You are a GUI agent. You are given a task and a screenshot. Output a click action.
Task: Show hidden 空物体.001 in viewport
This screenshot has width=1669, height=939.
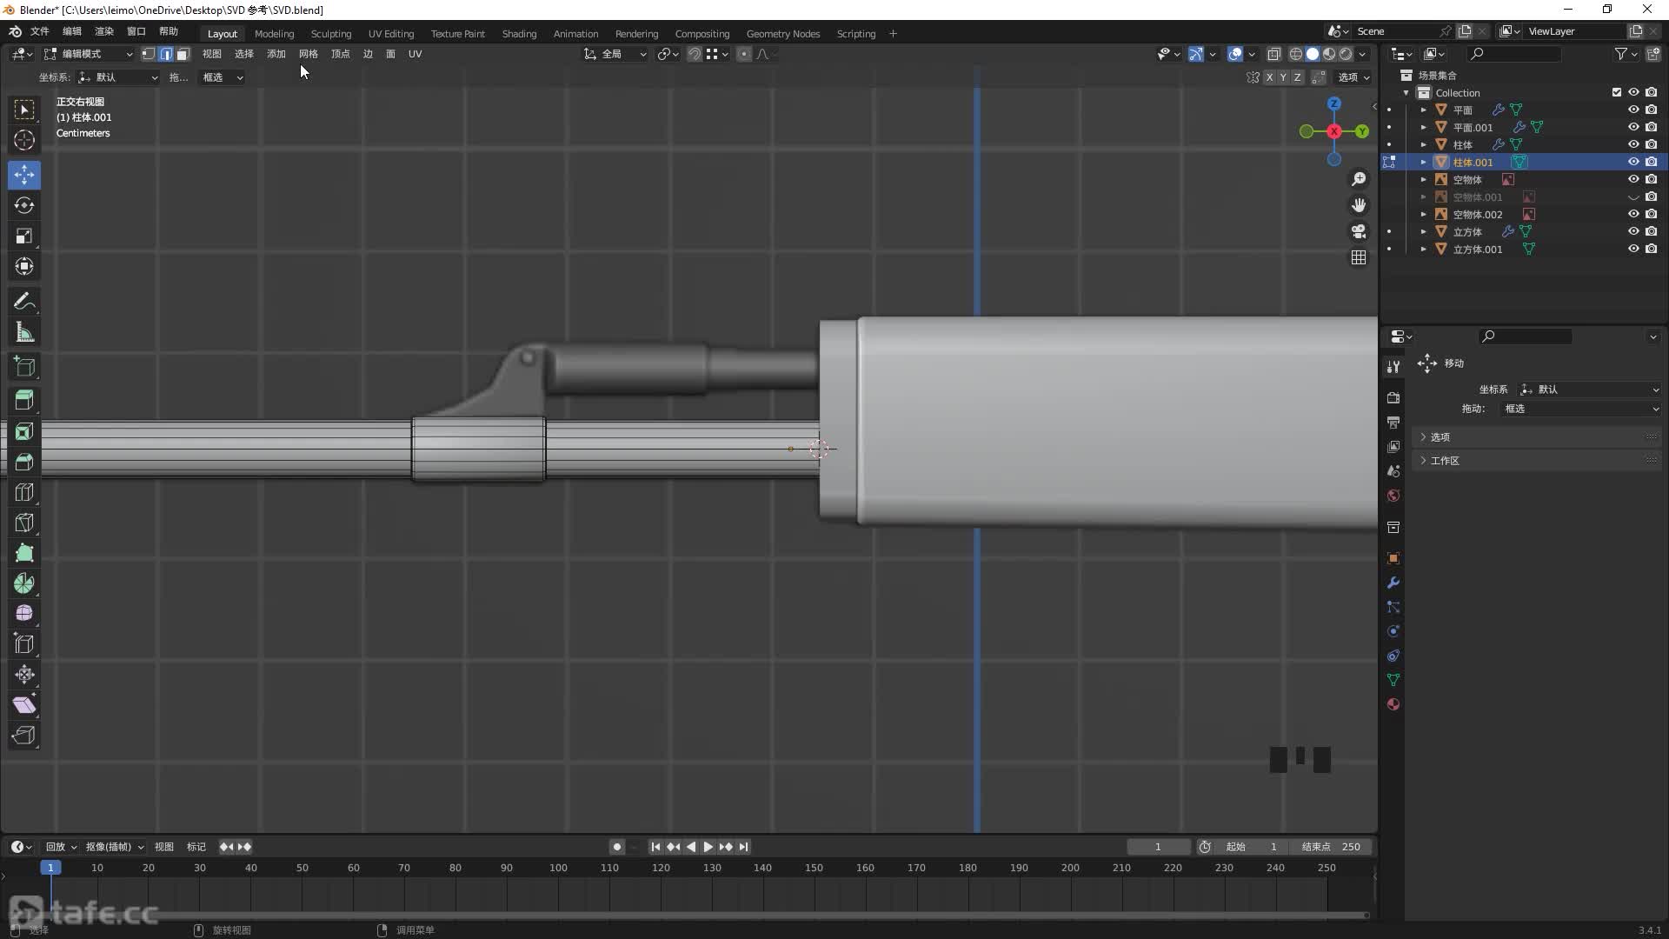1633,196
